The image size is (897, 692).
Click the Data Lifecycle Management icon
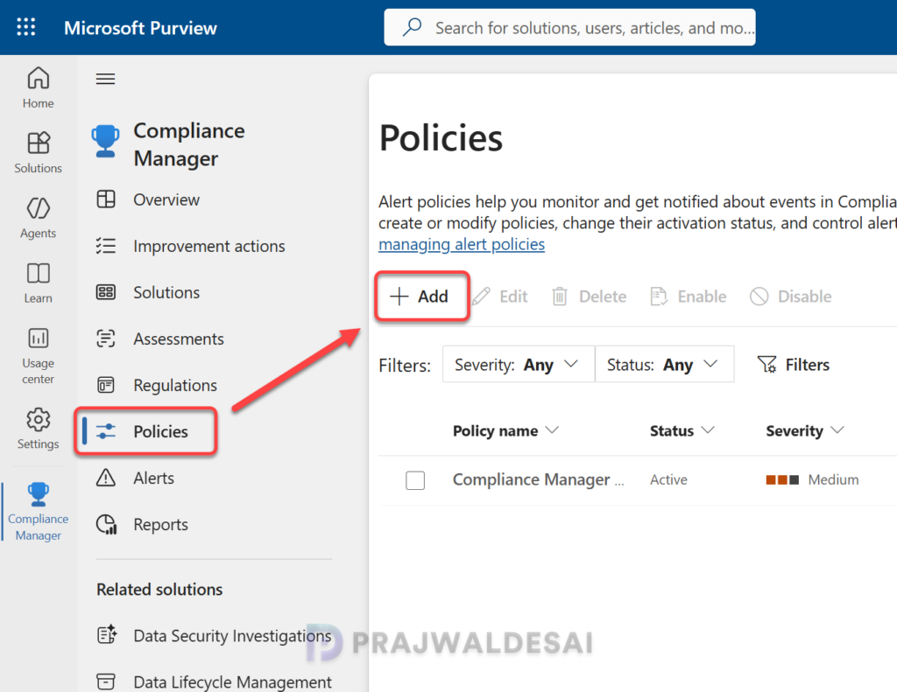pyautogui.click(x=106, y=682)
